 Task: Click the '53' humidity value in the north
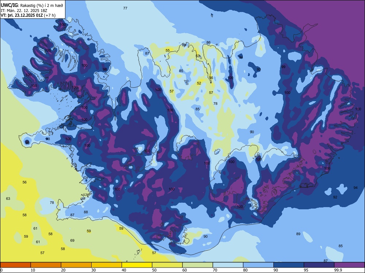(x=197, y=56)
